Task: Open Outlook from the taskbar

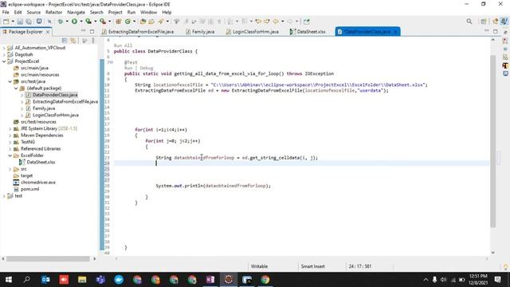Action: click(45, 280)
